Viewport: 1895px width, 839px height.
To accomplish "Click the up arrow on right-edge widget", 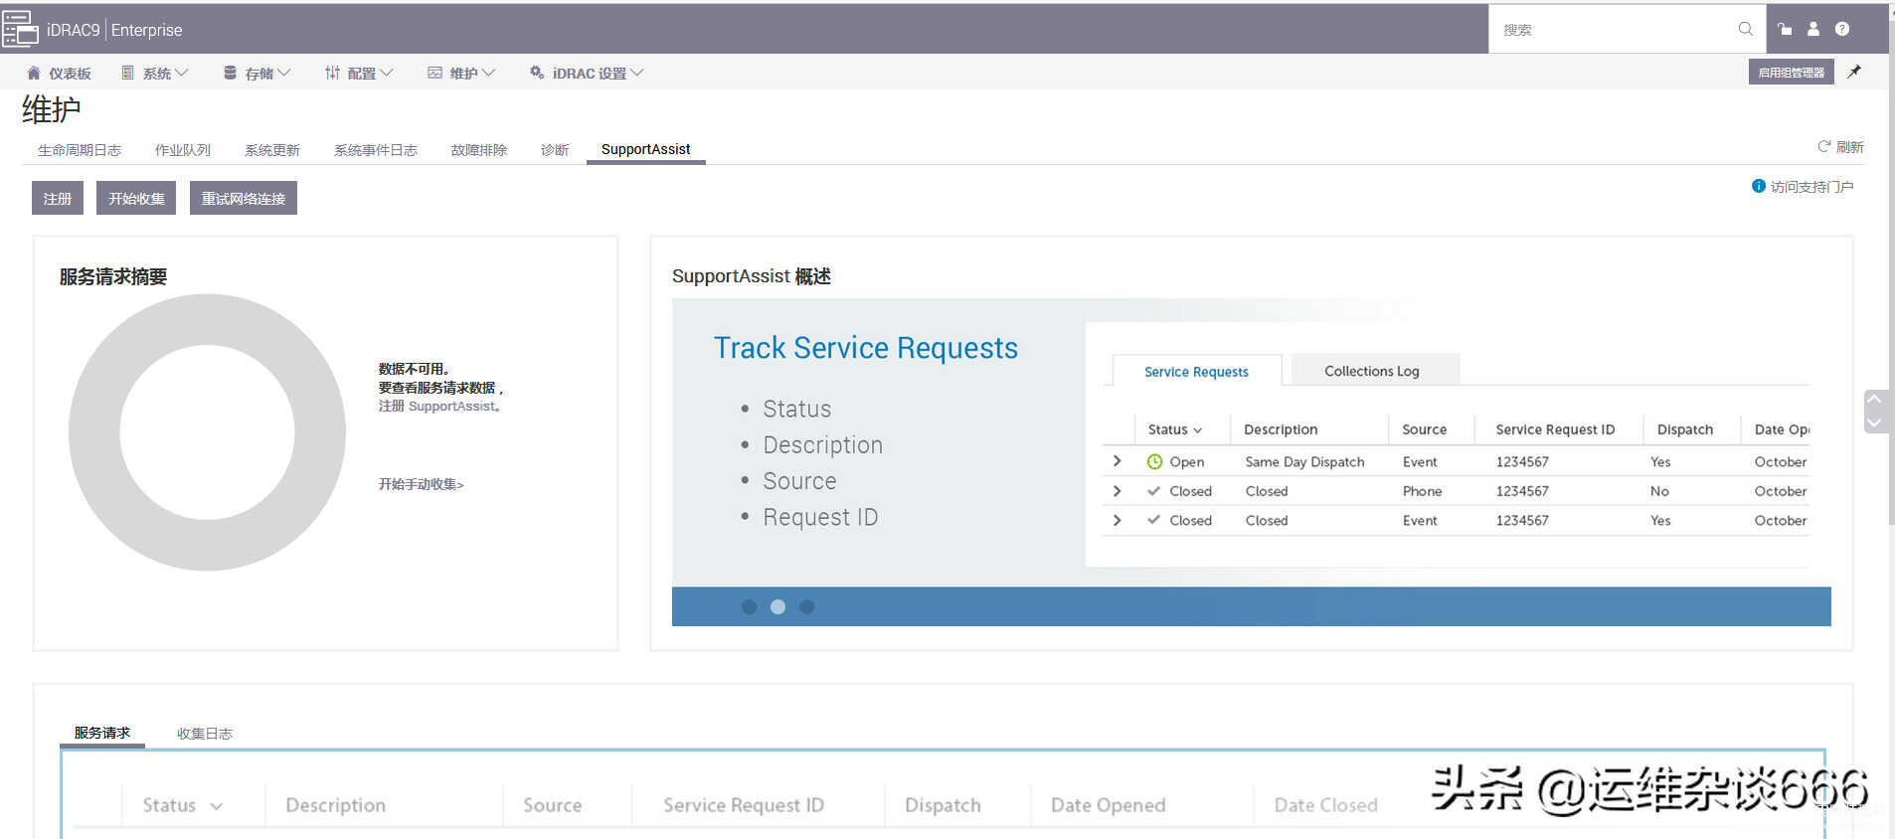I will [x=1874, y=400].
